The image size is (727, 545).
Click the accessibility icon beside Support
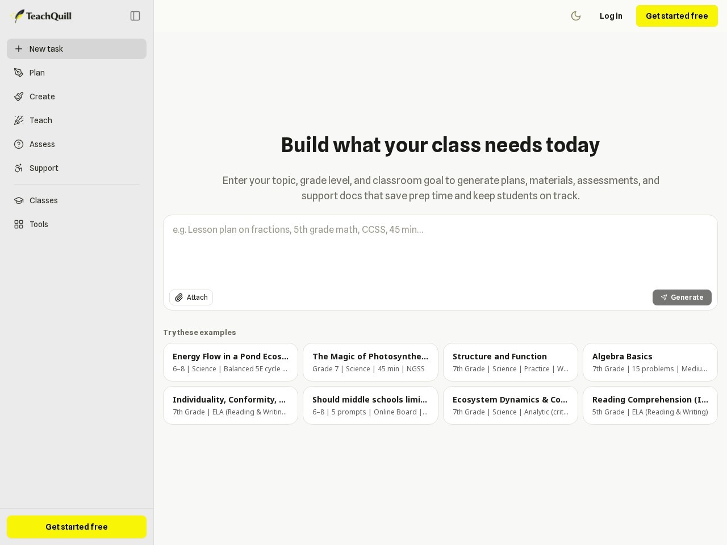(19, 168)
